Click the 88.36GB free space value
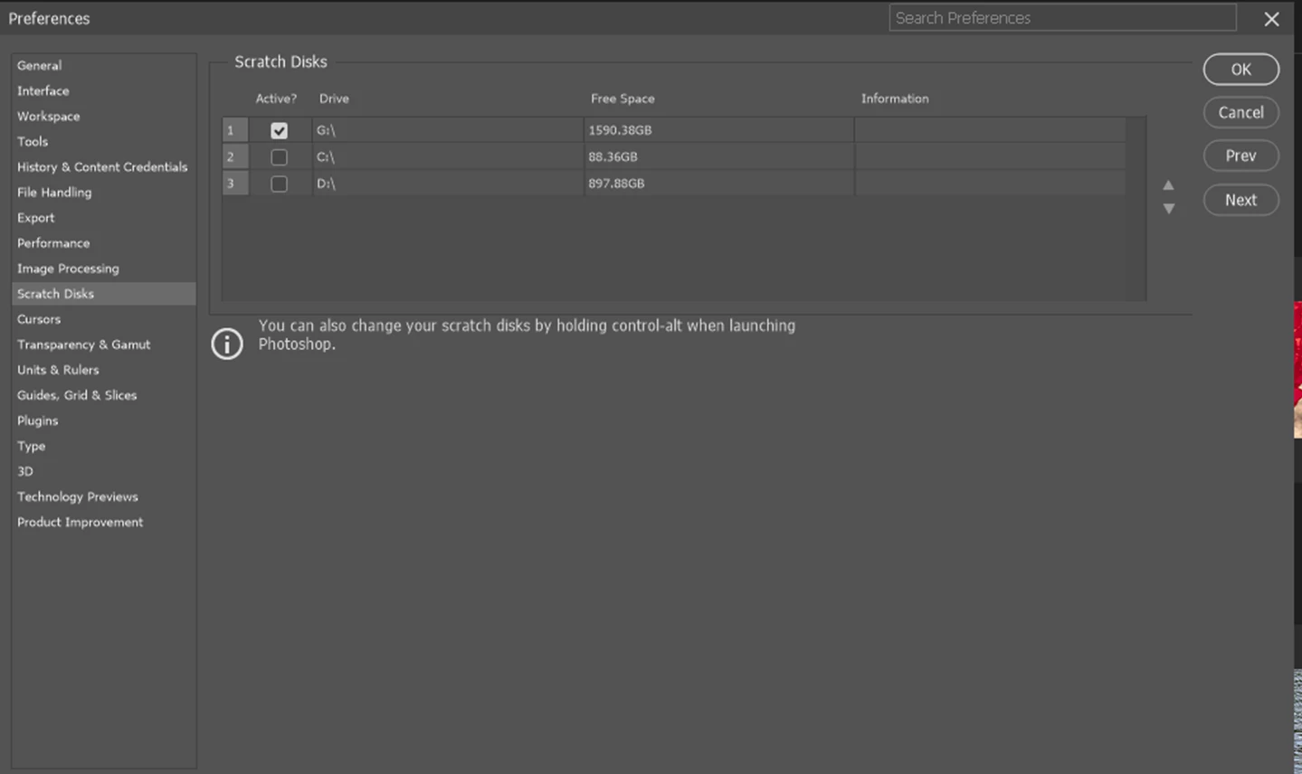This screenshot has height=774, width=1302. [x=613, y=157]
